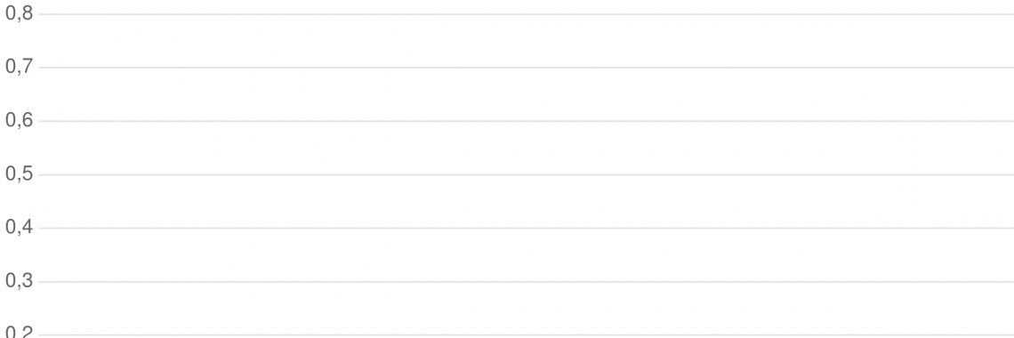
Task: Select the 0,3 y-axis label
Action: pyautogui.click(x=19, y=282)
